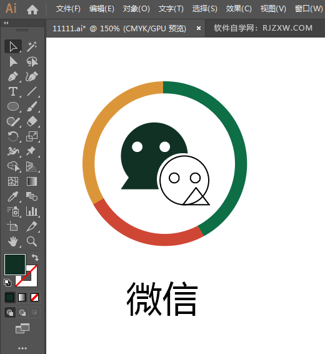Select the Gradient tool
Image resolution: width=325 pixels, height=354 pixels.
pyautogui.click(x=32, y=181)
